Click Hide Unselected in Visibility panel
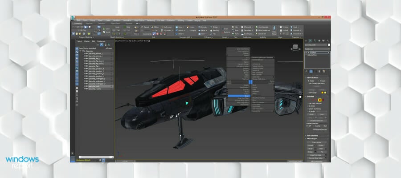 [x=262, y=30]
